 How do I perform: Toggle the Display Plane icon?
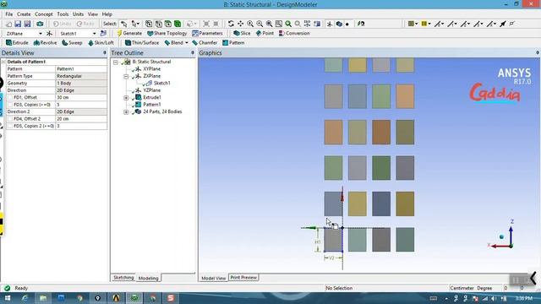(330, 24)
